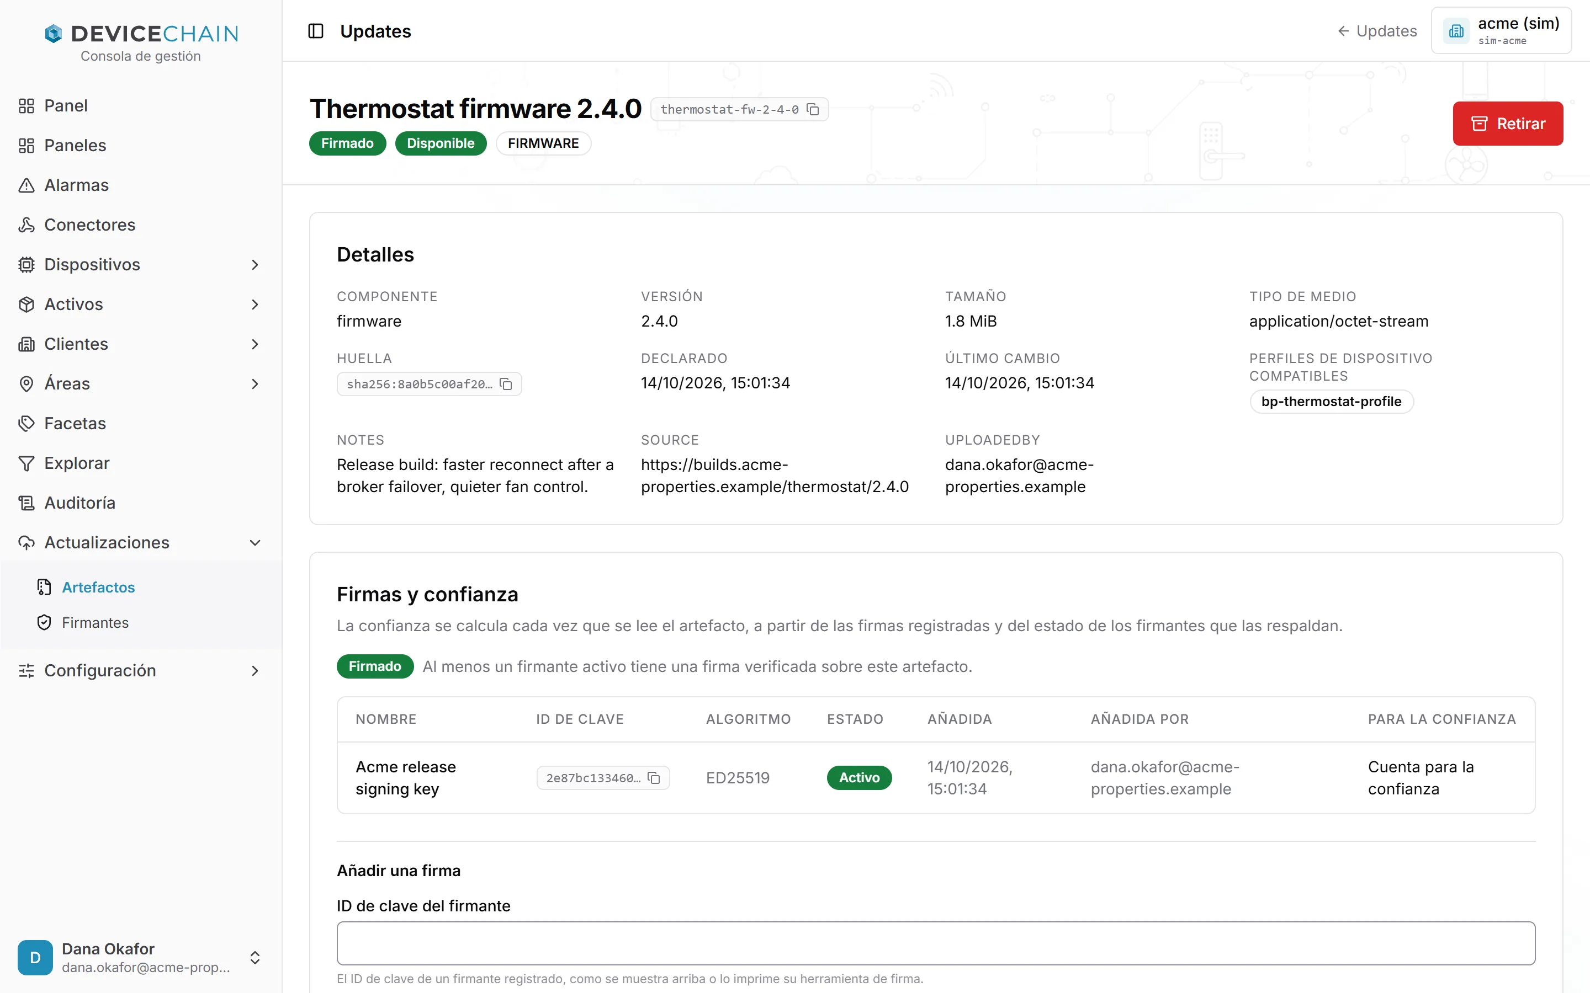Open the Facetas menu item

point(141,424)
